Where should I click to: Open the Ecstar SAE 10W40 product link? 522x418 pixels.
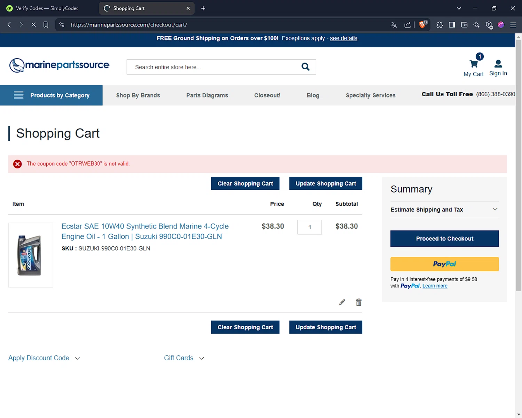point(145,231)
